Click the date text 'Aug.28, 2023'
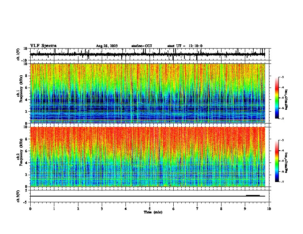 pyautogui.click(x=107, y=46)
